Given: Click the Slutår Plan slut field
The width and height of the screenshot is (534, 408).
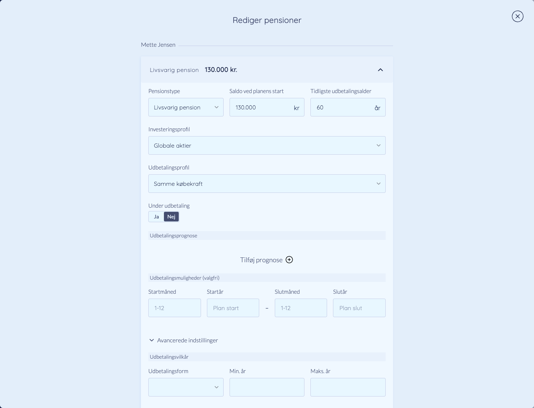Looking at the screenshot, I should click(359, 308).
